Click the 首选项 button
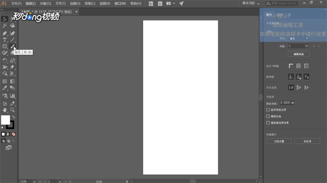327x183 pixels. pos(307,141)
